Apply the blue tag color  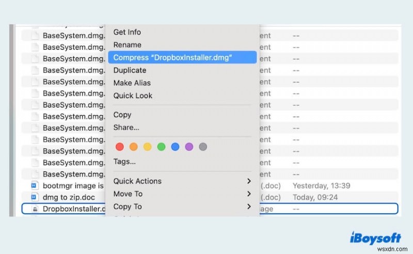pyautogui.click(x=175, y=147)
